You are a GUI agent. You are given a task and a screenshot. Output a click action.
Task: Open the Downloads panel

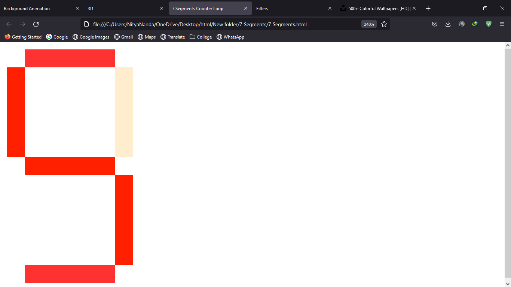tap(448, 24)
